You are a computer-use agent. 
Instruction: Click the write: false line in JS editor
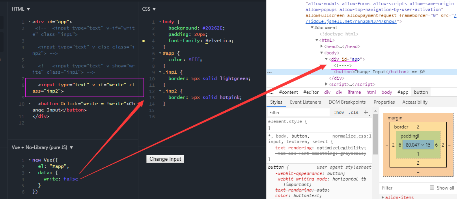pos(61,179)
